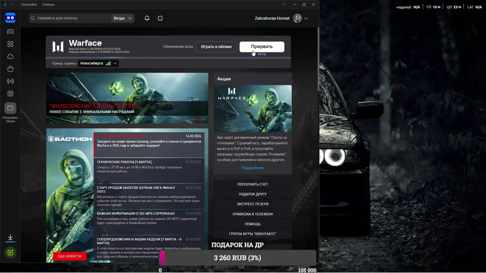Open the notifications bell icon
The width and height of the screenshot is (486, 273).
coord(147,18)
